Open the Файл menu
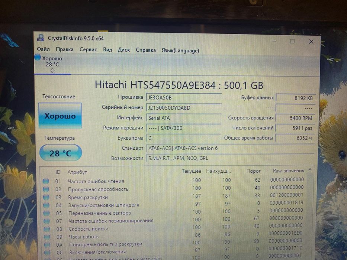This screenshot has width=347, height=260. tap(43, 49)
